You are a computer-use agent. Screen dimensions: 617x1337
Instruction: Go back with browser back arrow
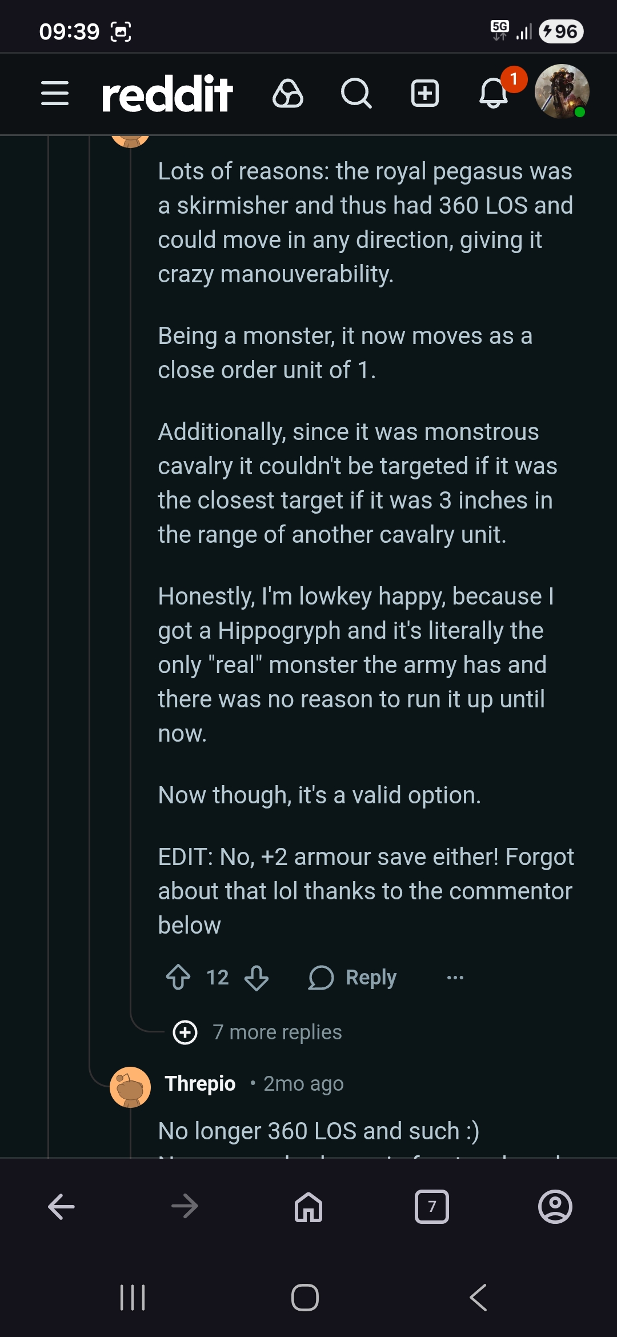62,1207
